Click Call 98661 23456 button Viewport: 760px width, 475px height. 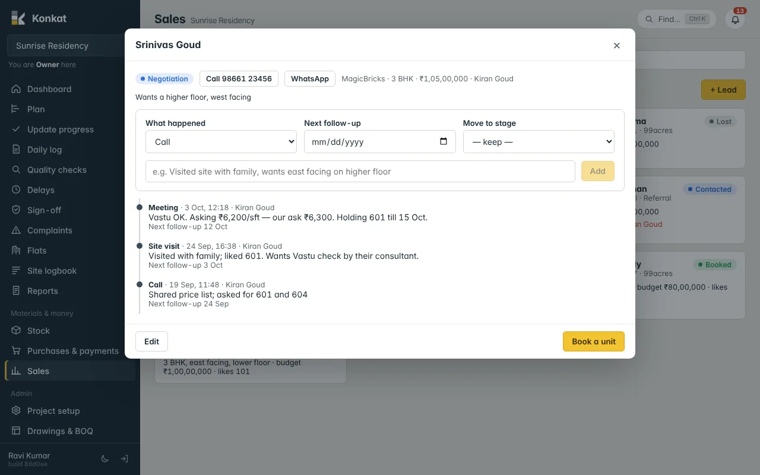239,78
